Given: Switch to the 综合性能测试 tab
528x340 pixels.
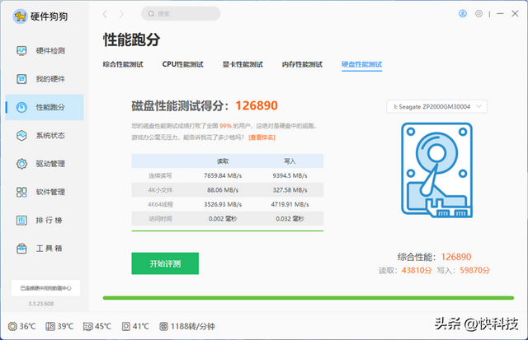Looking at the screenshot, I should tap(125, 64).
